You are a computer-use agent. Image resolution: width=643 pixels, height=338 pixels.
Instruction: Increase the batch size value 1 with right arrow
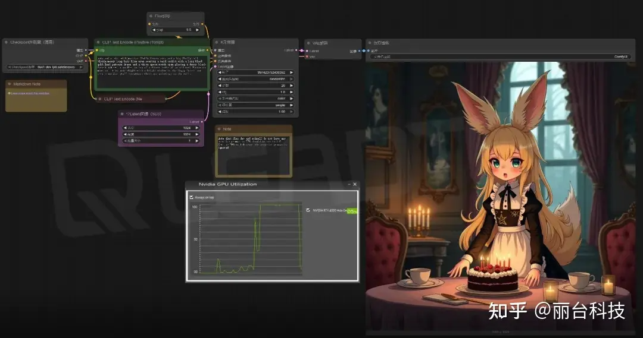coord(197,141)
